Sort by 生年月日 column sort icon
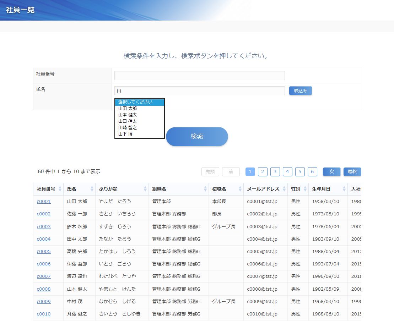This screenshot has height=324, width=394. 344,189
